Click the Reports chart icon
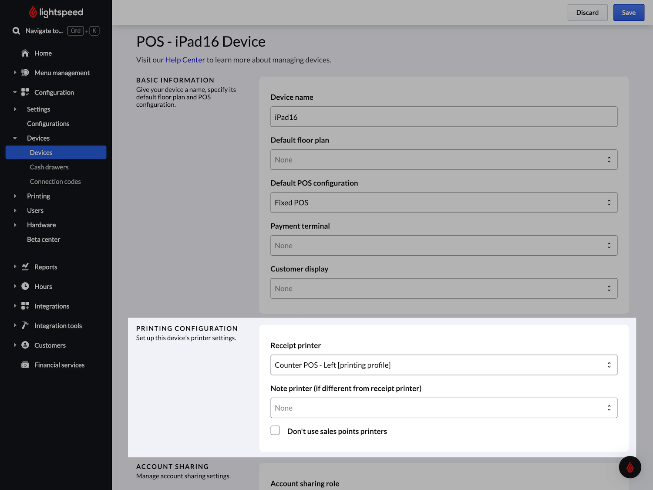Viewport: 653px width, 490px height. click(x=25, y=267)
